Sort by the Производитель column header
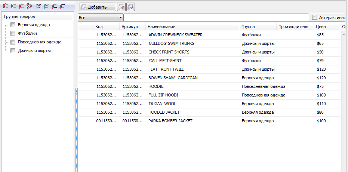 295,27
